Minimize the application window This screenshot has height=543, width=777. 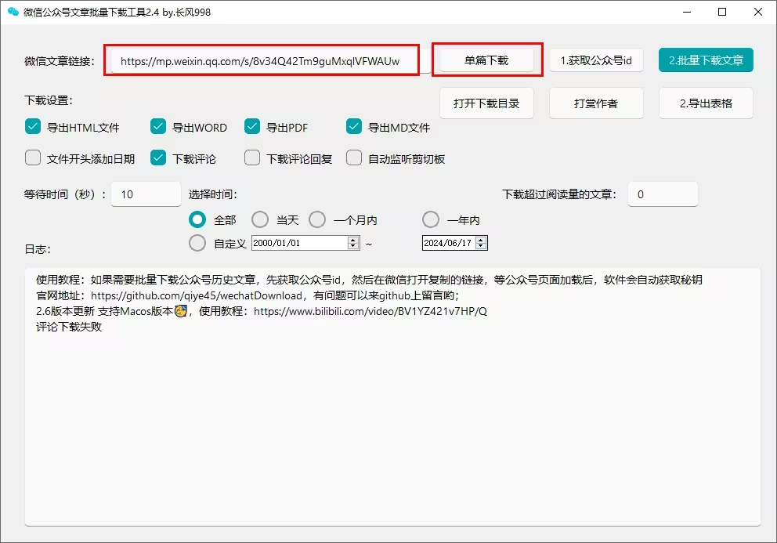point(687,12)
